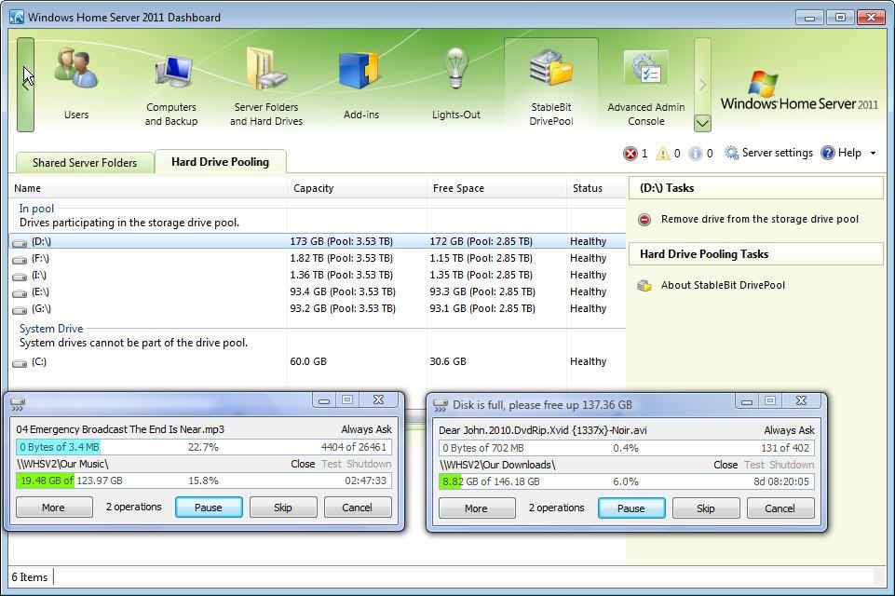Click the warning alerts yellow icon
Screen dimensions: 895x596
pos(662,154)
